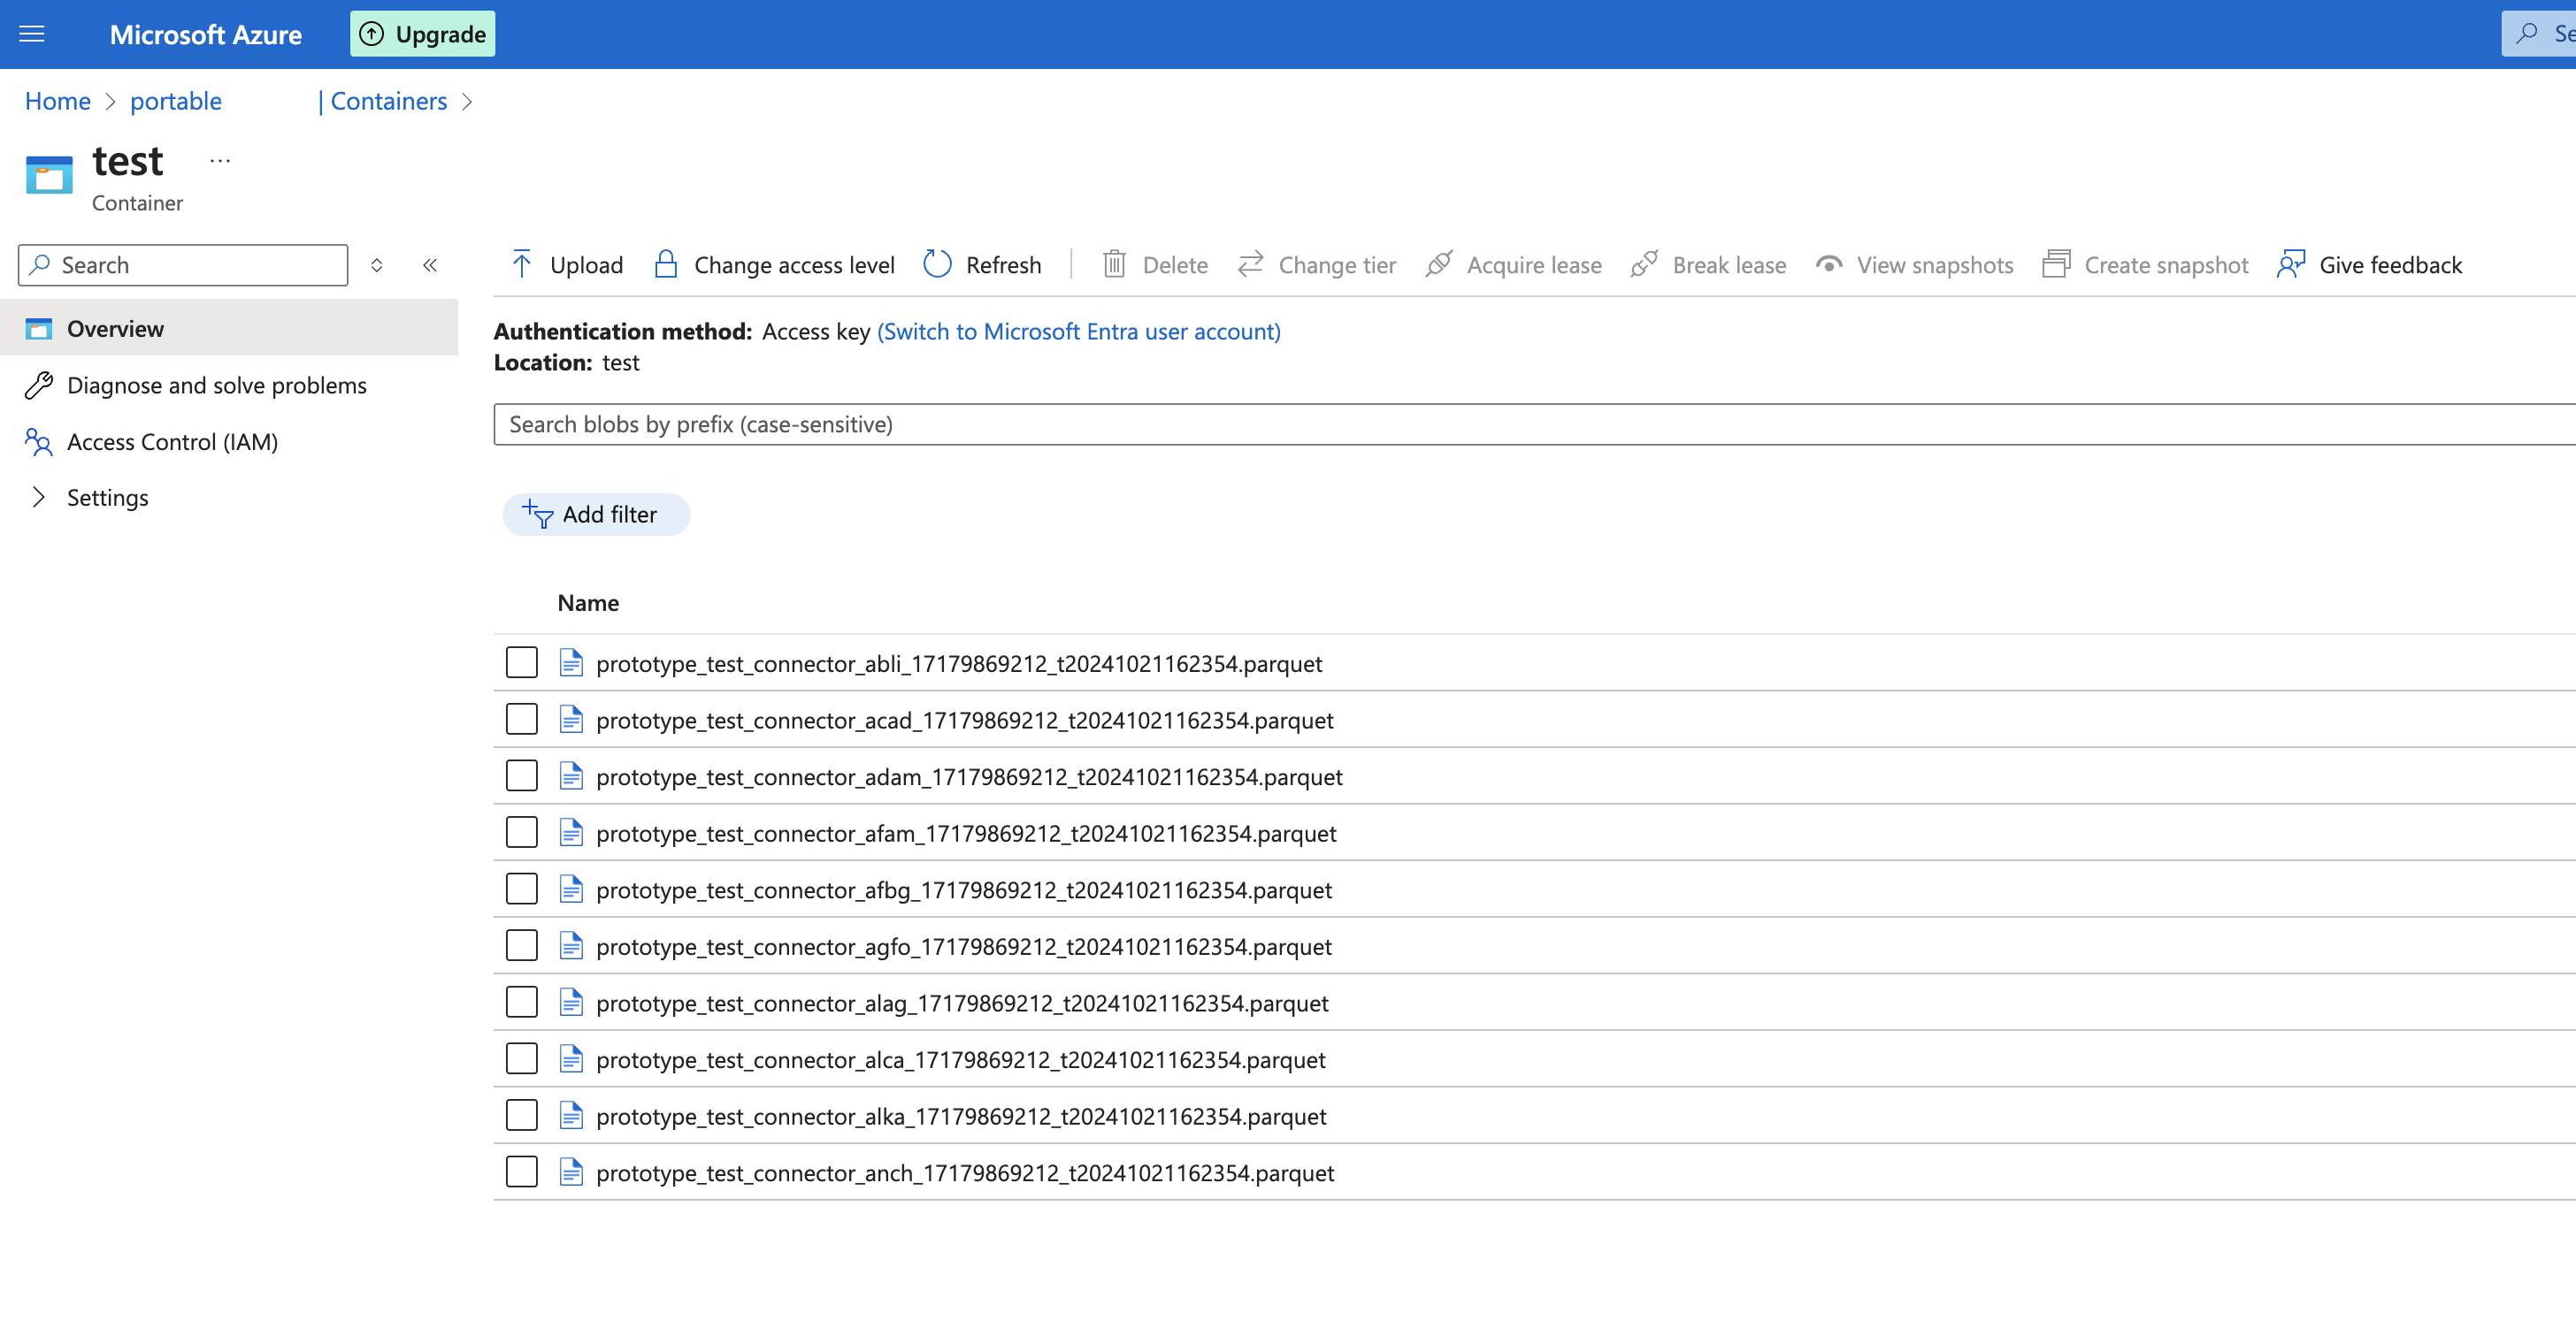Acquire a lease on the container

coord(1512,263)
